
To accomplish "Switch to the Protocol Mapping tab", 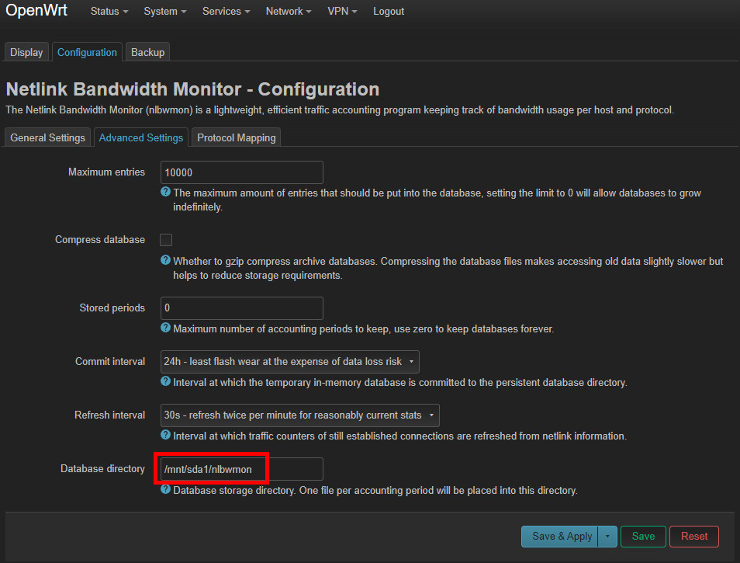I will pos(236,137).
